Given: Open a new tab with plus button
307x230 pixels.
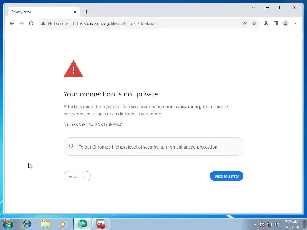Looking at the screenshot, I should 86,12.
